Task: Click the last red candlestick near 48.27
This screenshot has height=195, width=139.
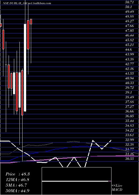Action: click(31, 21)
